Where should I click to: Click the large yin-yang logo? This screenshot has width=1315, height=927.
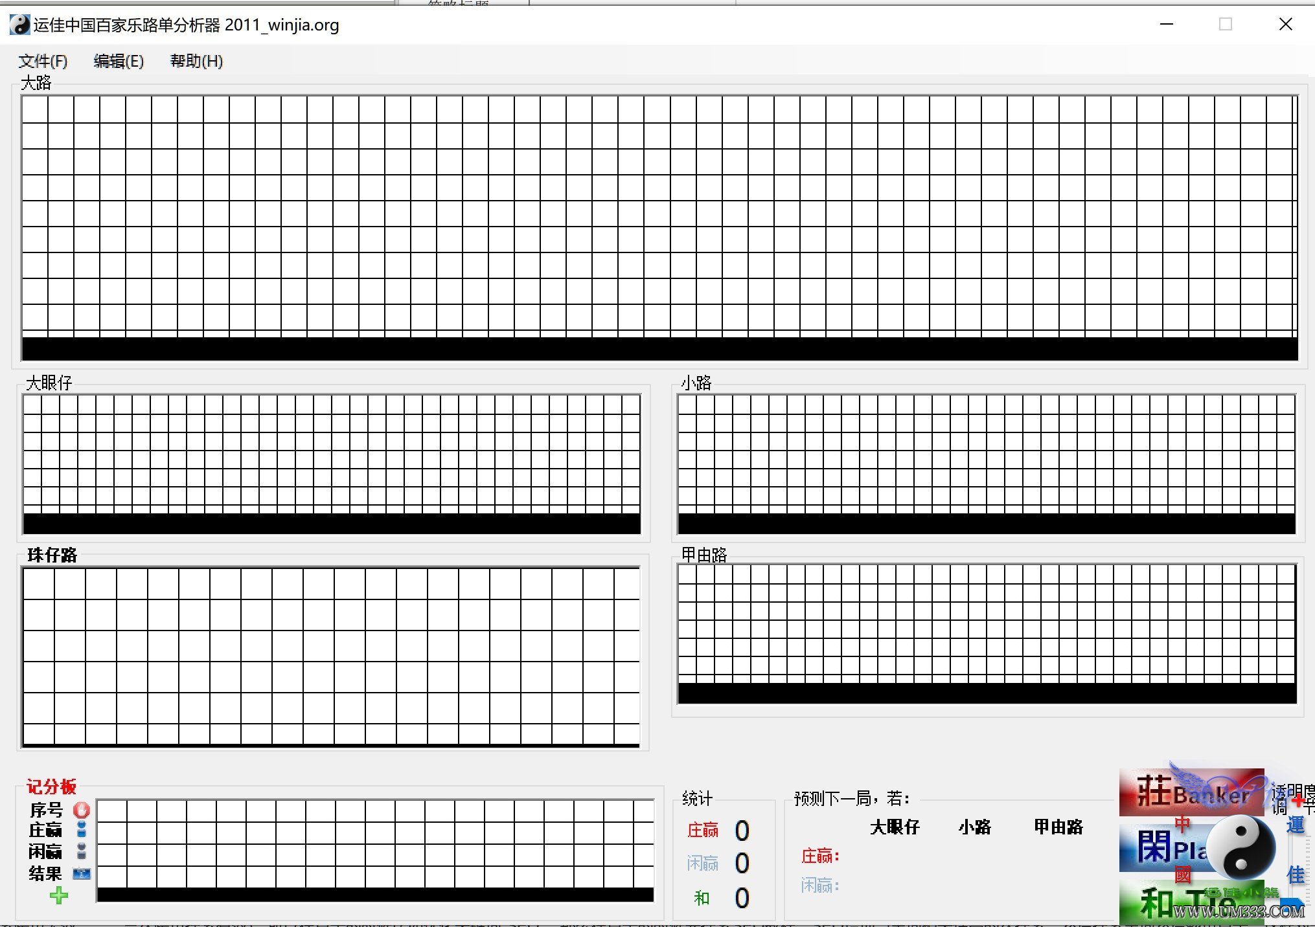tap(1241, 847)
